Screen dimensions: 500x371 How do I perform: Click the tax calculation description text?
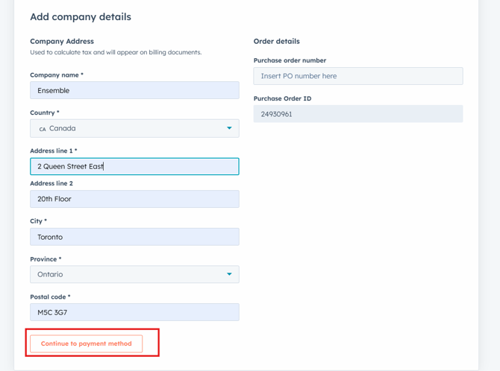tap(116, 53)
